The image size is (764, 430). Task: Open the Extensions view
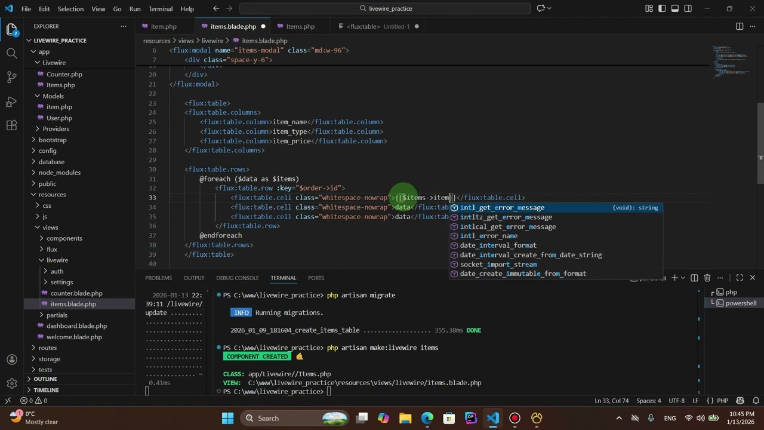click(x=11, y=125)
